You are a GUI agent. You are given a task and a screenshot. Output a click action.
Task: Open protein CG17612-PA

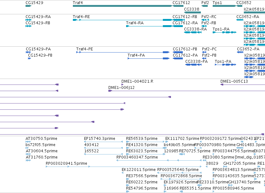tap(178, 58)
